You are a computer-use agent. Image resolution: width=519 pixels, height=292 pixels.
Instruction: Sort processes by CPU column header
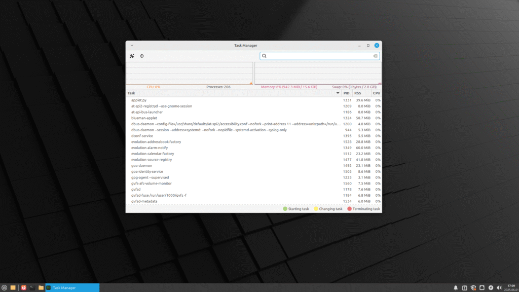click(377, 93)
